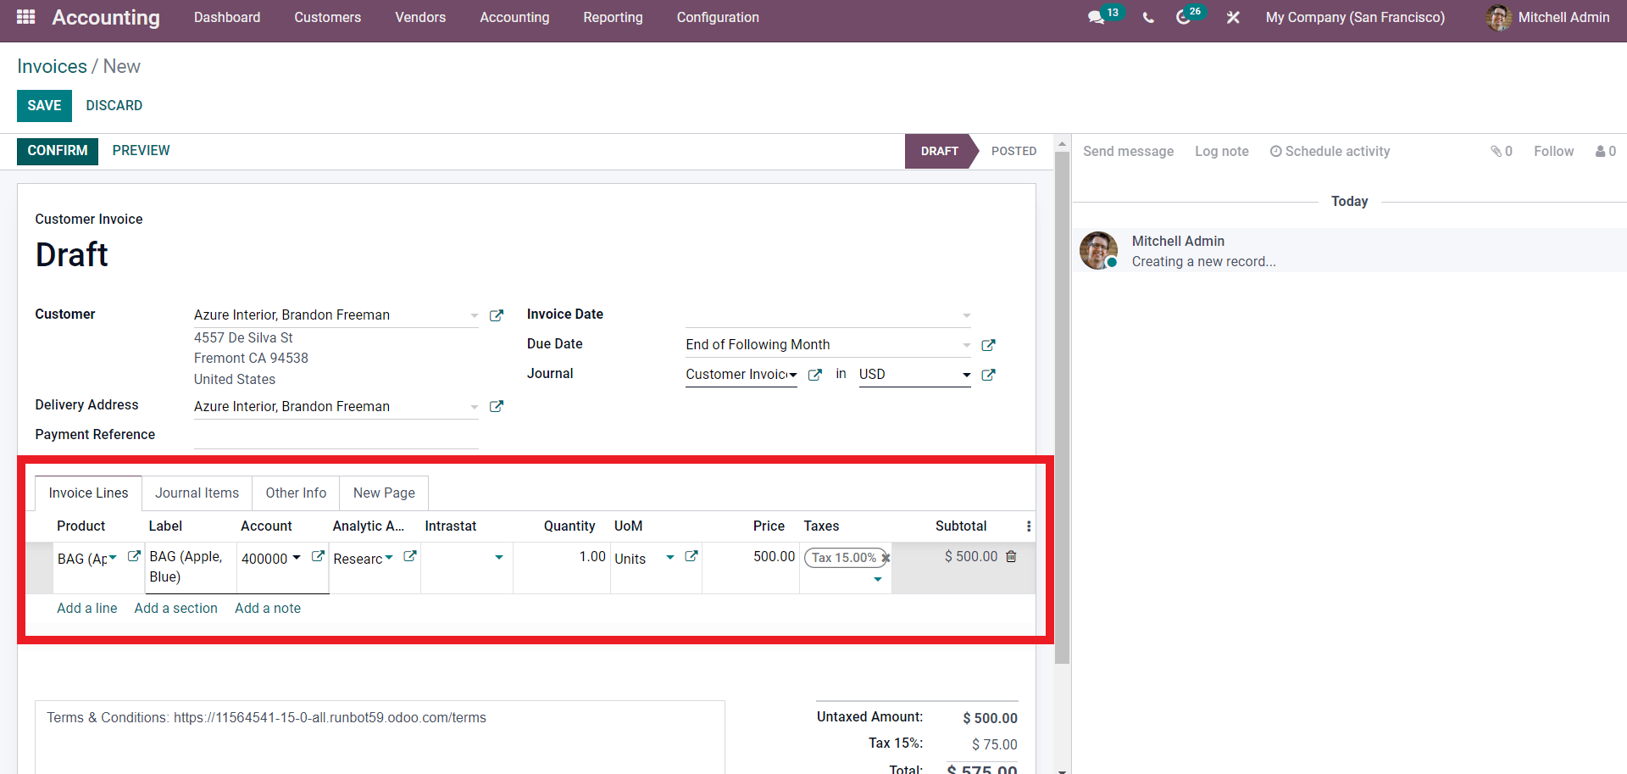Click the phone call icon

coord(1148,18)
